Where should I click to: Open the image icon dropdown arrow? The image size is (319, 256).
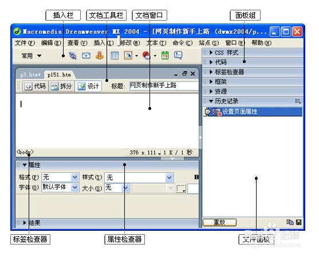pyautogui.click(x=136, y=56)
